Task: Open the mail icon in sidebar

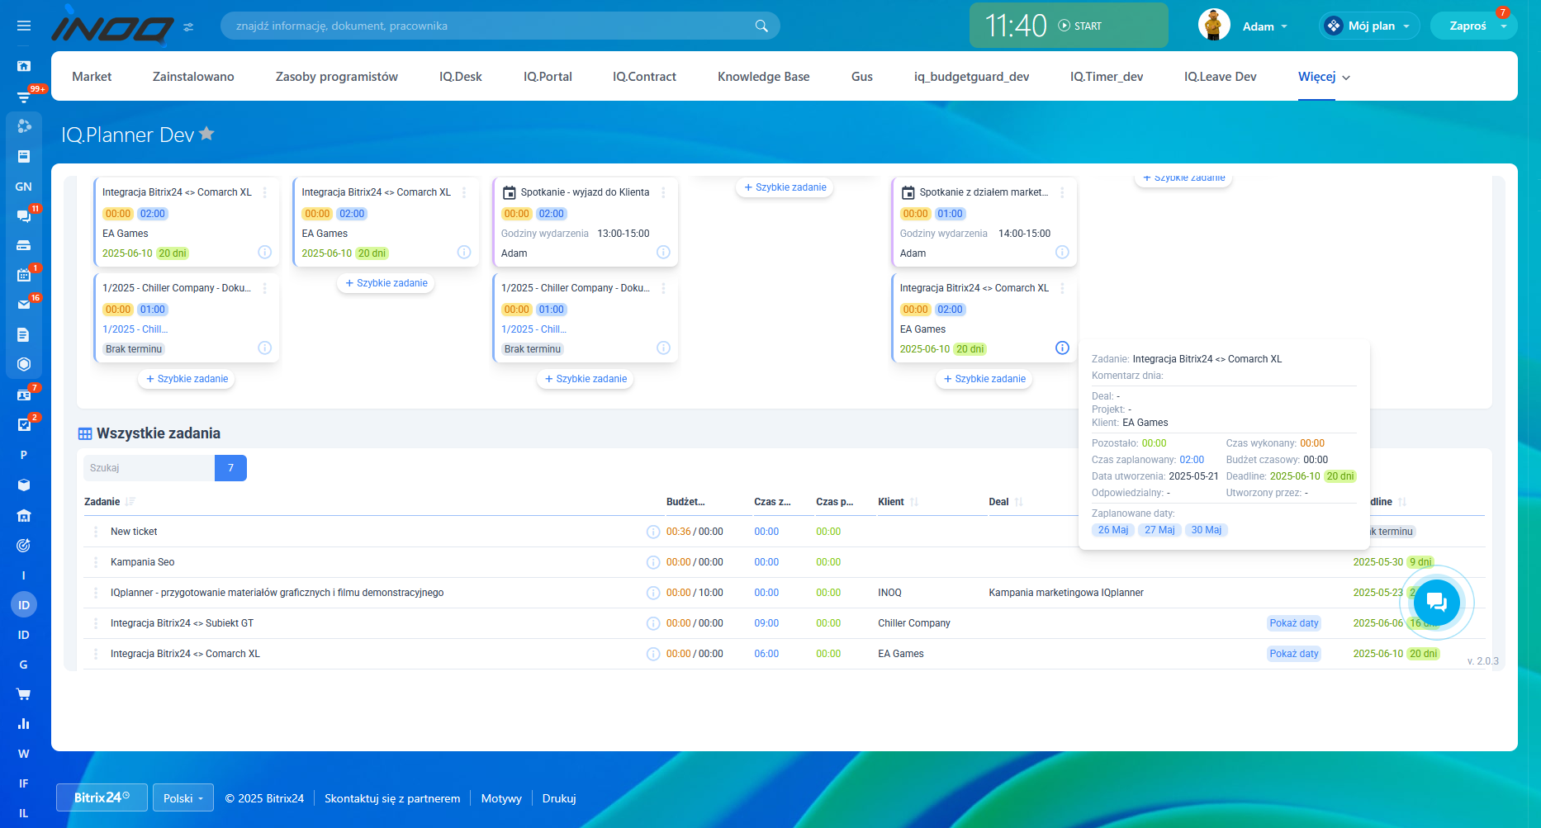Action: point(24,305)
